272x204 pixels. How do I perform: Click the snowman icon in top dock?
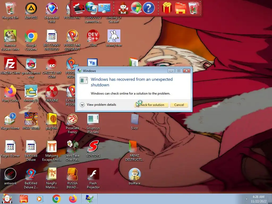123,8
